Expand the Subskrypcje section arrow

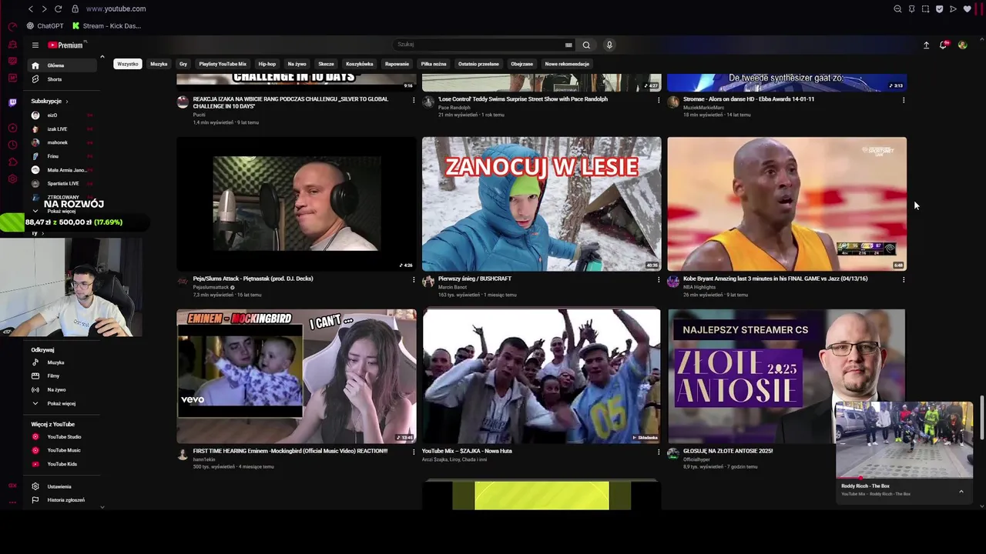tap(67, 102)
